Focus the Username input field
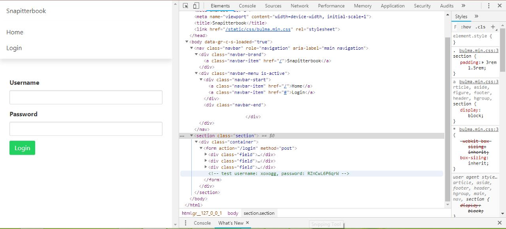 pos(86,97)
